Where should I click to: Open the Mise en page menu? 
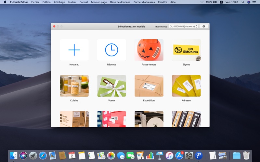coord(99,2)
